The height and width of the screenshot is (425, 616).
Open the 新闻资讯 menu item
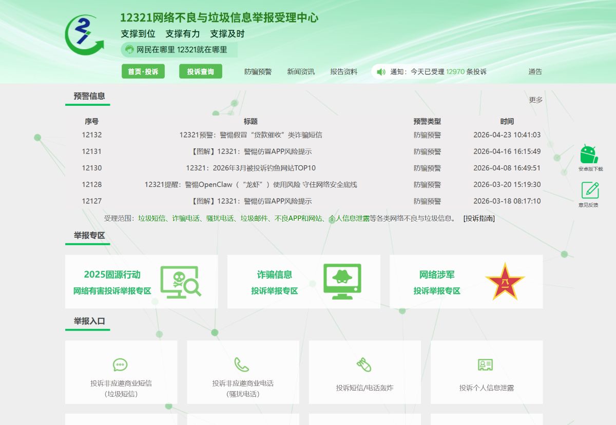(x=301, y=71)
